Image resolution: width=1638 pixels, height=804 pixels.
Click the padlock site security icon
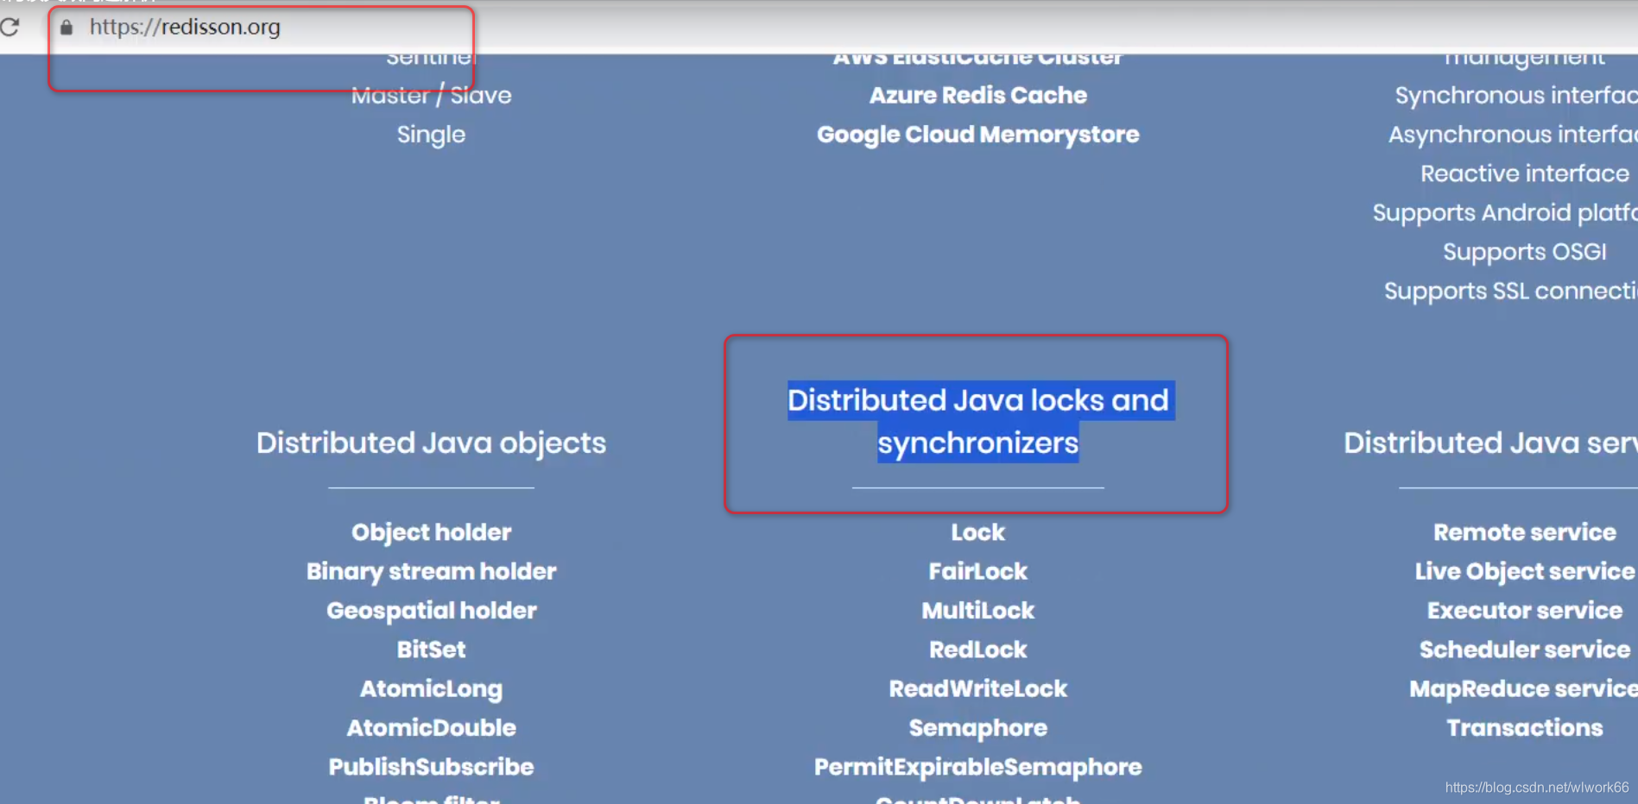pos(66,28)
